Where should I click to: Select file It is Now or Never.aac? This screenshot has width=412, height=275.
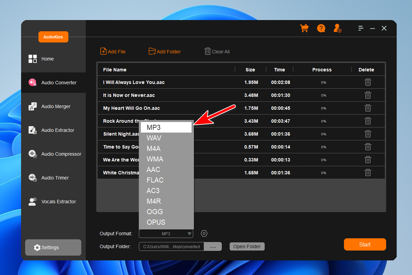(x=129, y=95)
